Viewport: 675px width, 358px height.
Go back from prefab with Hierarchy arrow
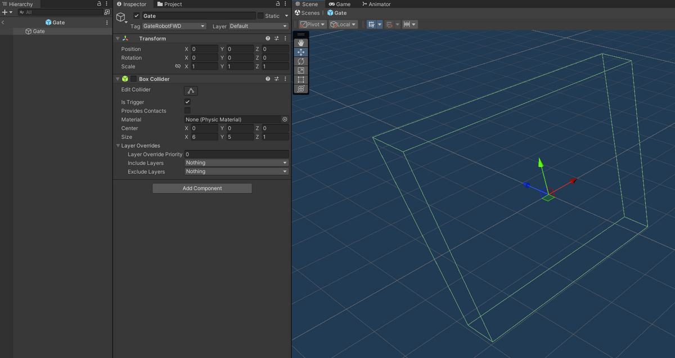[3, 23]
